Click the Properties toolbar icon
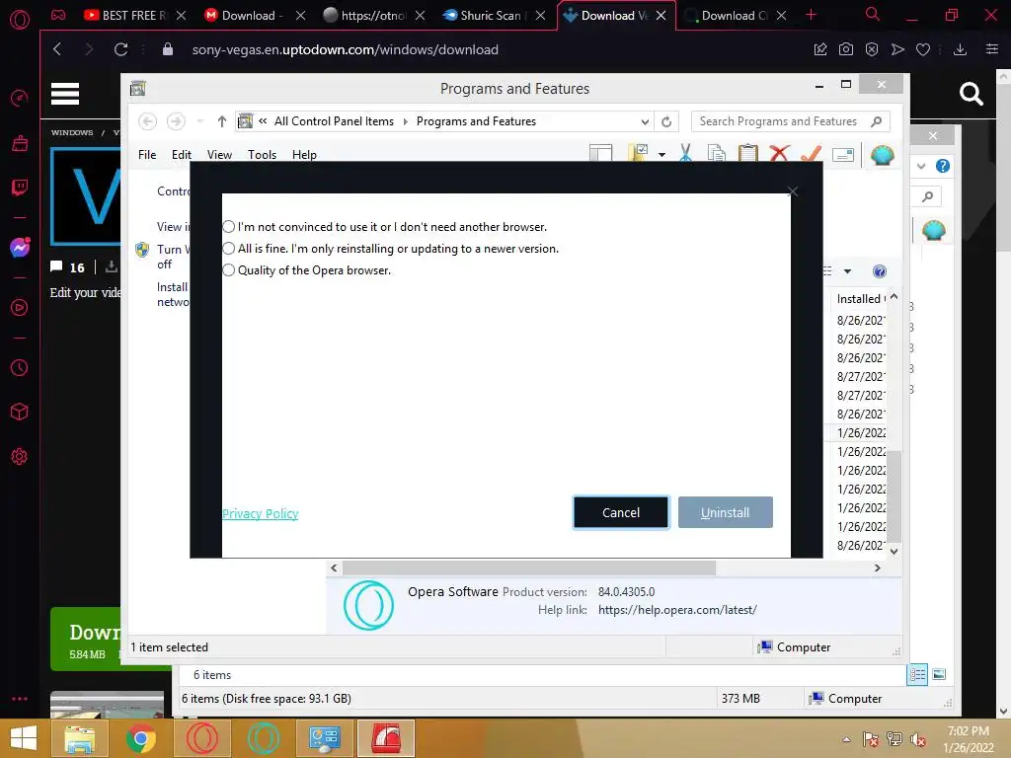Screen dimensions: 1011x758 tap(843, 154)
